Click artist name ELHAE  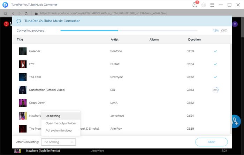point(115,64)
